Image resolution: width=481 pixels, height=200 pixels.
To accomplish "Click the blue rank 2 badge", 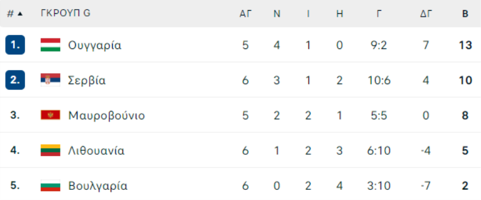I will pyautogui.click(x=15, y=80).
